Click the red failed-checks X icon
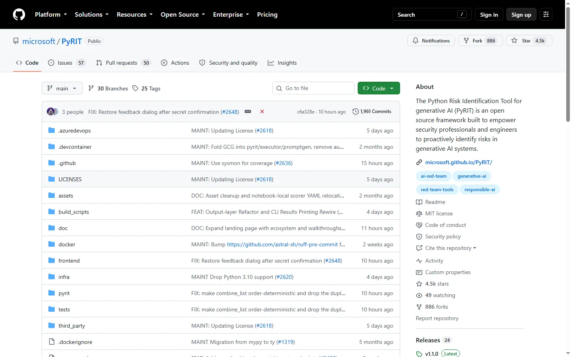571x357 pixels. pos(262,112)
